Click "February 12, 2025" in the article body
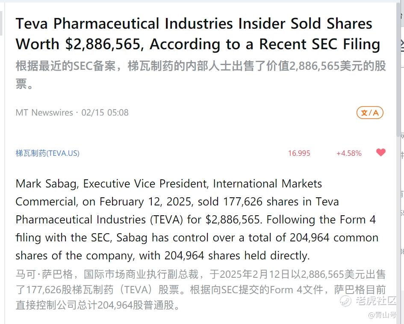 point(146,202)
